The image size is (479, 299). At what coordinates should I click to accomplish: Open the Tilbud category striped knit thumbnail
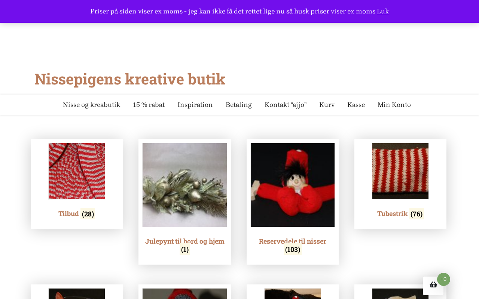[x=77, y=171]
